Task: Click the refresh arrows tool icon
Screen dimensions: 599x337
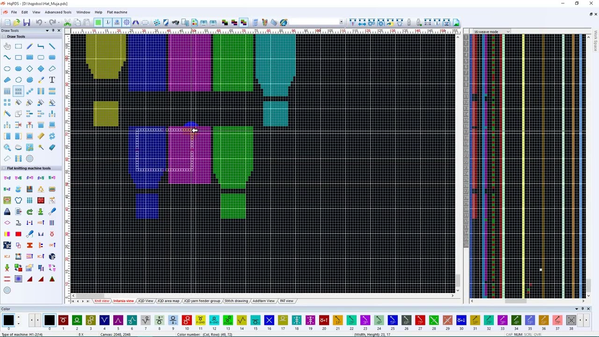Action: [x=52, y=136]
